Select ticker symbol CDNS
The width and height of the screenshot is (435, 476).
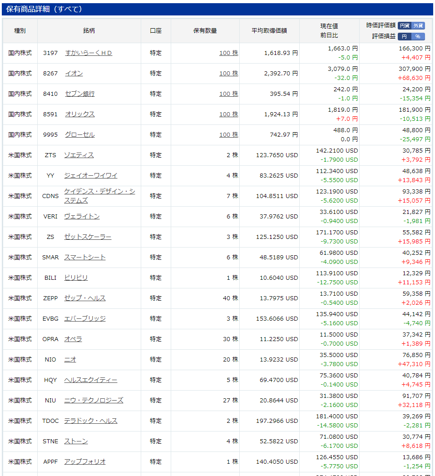tap(50, 196)
